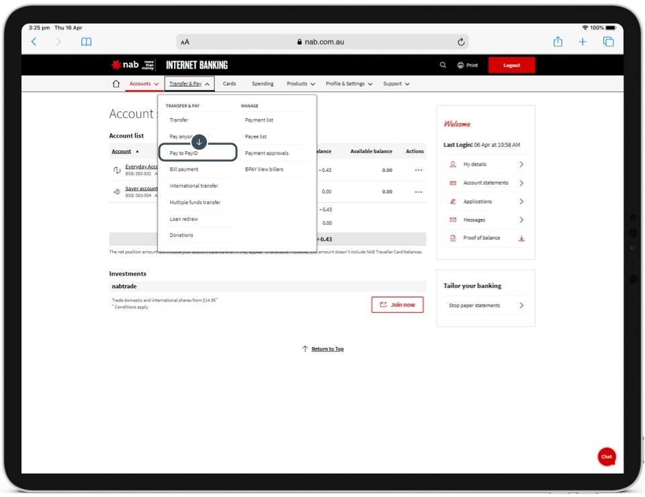The image size is (645, 497).
Task: Click the home icon in navigation bar
Action: tap(116, 84)
